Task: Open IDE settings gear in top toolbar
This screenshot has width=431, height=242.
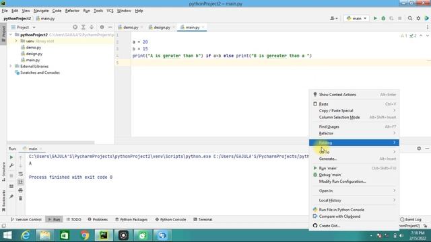Action: (x=418, y=18)
